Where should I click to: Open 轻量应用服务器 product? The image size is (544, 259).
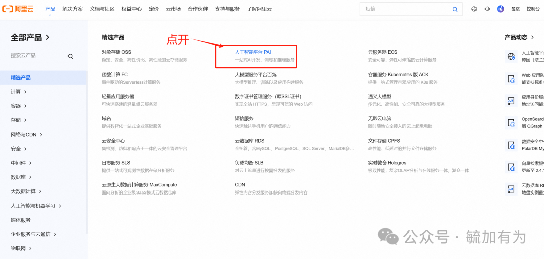[x=118, y=97]
